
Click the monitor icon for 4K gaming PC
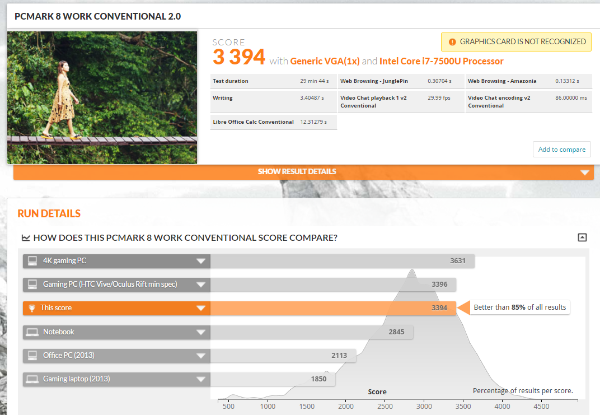click(x=32, y=261)
